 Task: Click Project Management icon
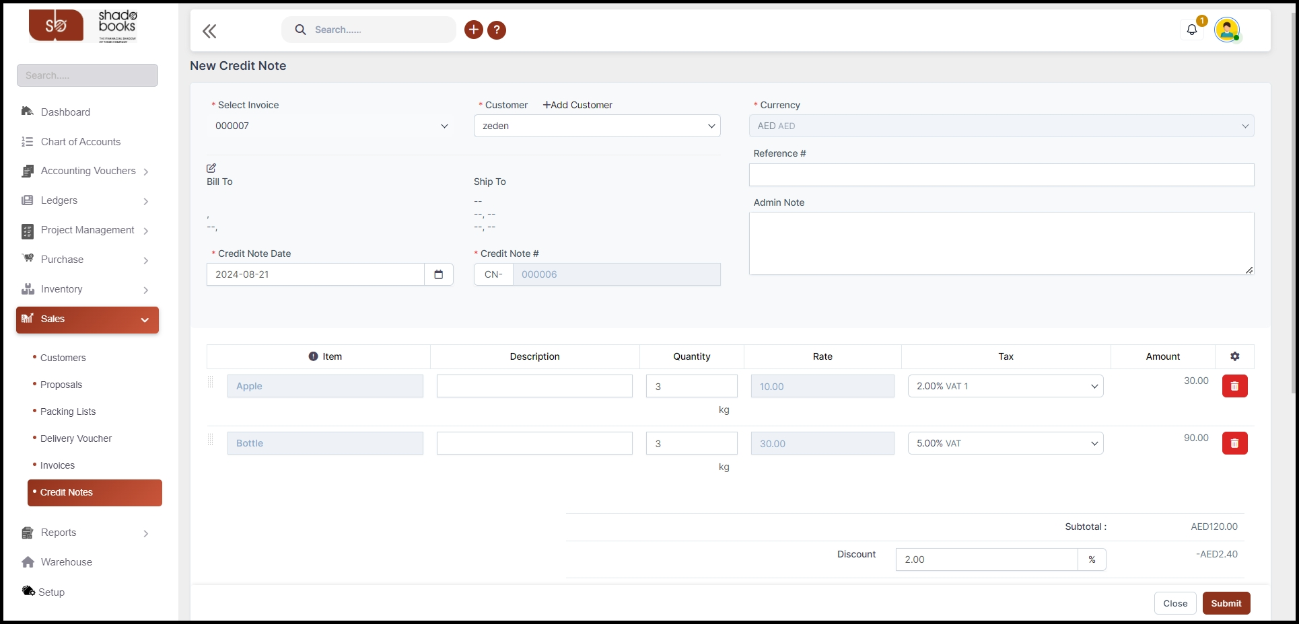tap(28, 231)
